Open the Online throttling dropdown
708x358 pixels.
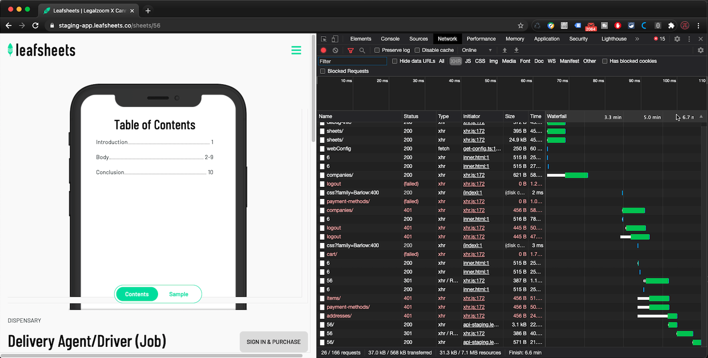click(477, 50)
